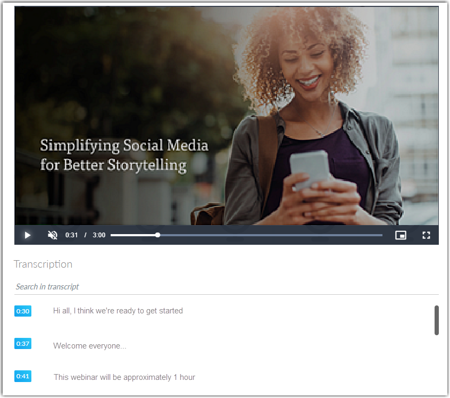450x398 pixels.
Task: Jump to the 0:41 transcript timestamp
Action: tap(23, 376)
